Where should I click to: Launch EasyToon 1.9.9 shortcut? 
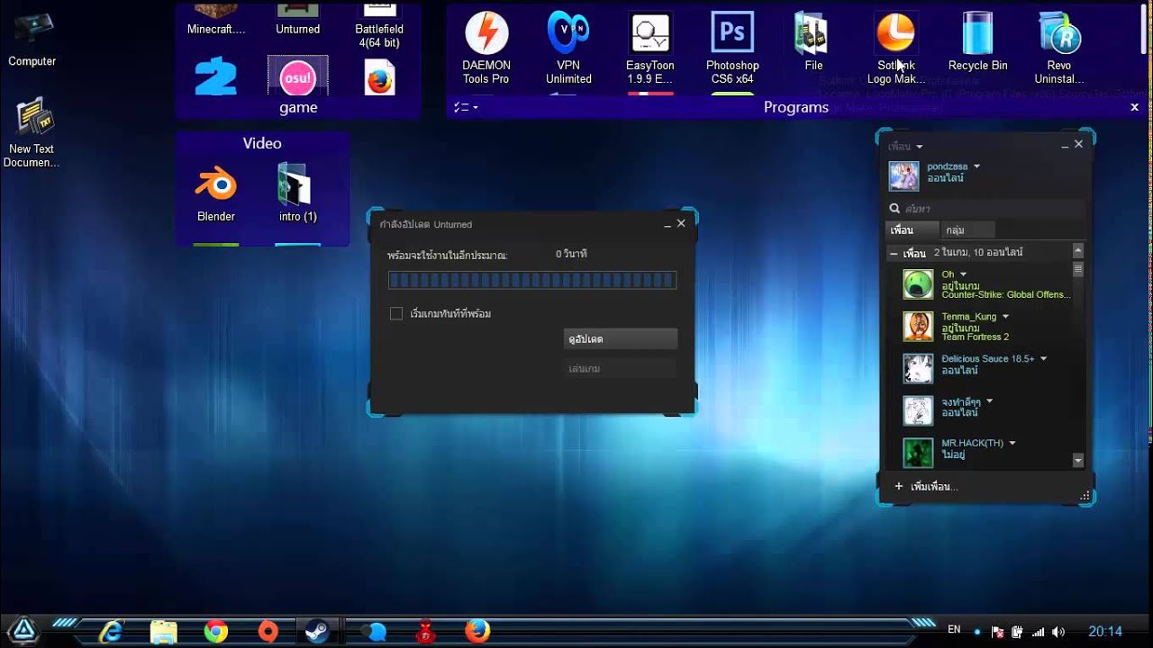pos(650,49)
